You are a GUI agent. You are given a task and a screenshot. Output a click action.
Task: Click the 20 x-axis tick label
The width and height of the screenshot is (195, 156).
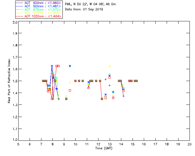pyautogui.click(x=190, y=144)
